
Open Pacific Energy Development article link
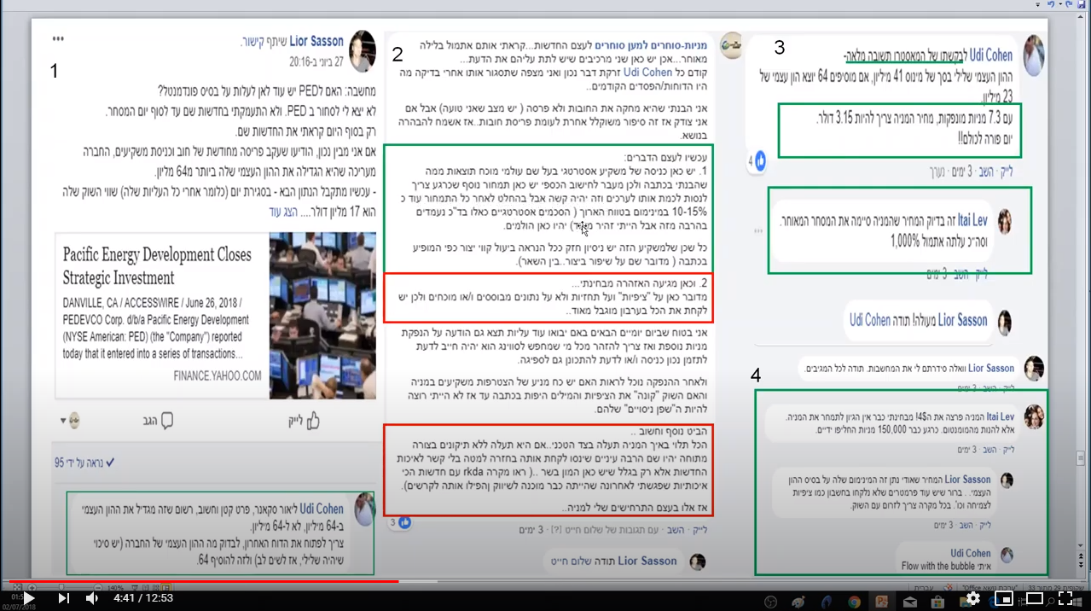click(x=158, y=266)
